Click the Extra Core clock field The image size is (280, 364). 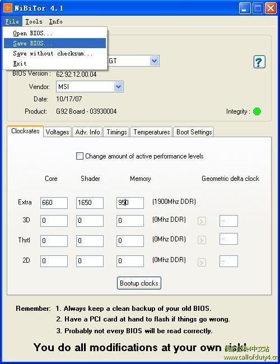pos(54,203)
